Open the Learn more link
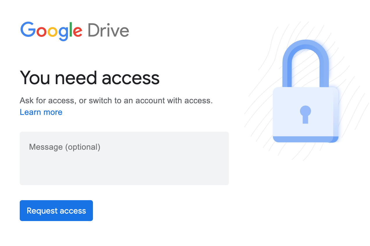The height and width of the screenshot is (246, 370). (x=41, y=112)
